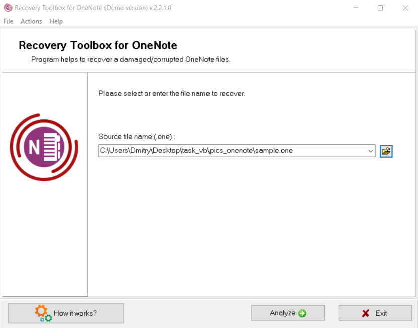This screenshot has width=418, height=328.
Task: Open the File menu
Action: 8,21
